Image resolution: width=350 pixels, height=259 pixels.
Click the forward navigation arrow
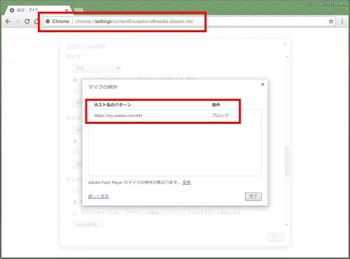[x=17, y=22]
